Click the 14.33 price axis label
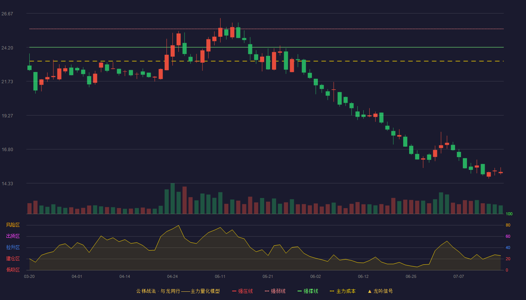 [x=7, y=184]
